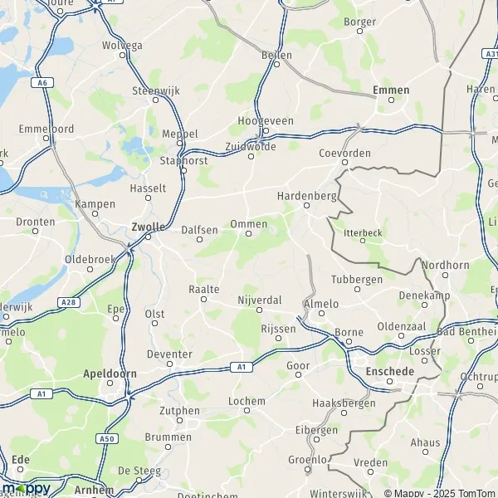498x498 pixels.
Task: Click the A31 highway shield marker
Action: (490, 54)
